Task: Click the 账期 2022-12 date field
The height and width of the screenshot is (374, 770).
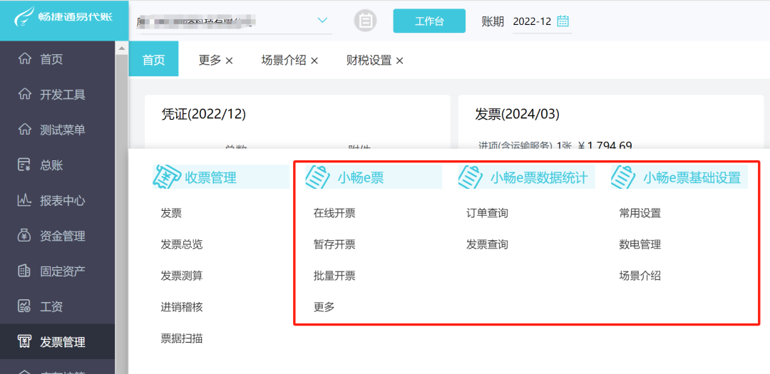Action: [542, 21]
